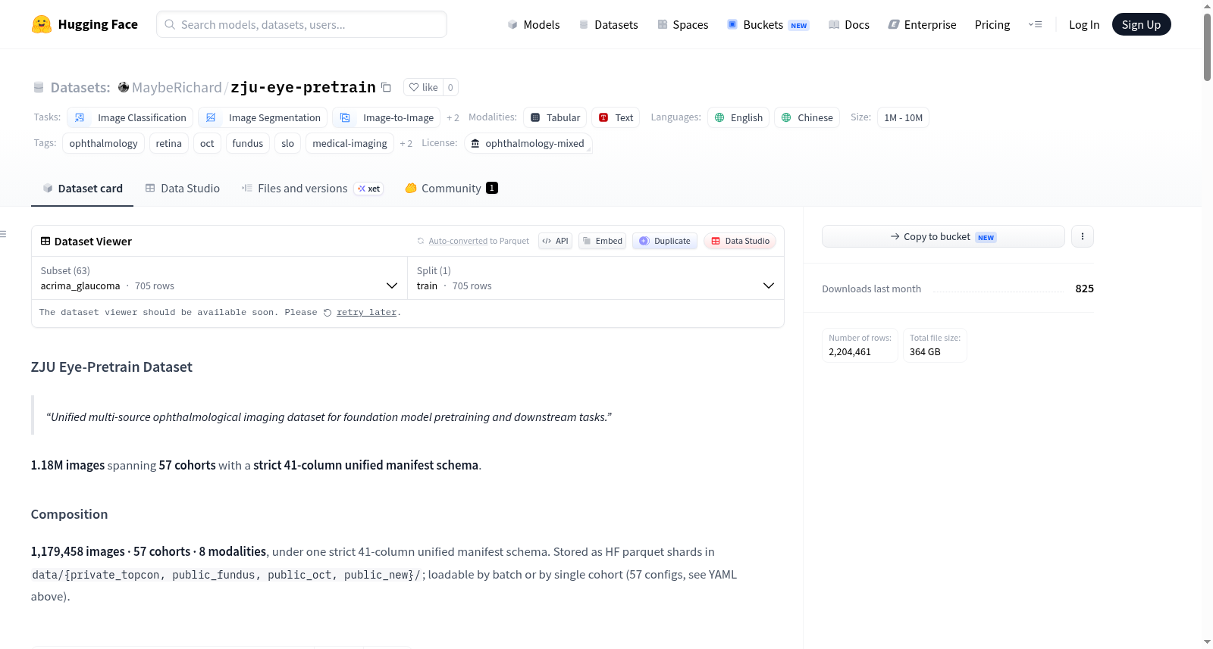Open the Files and versions tab
The height and width of the screenshot is (649, 1213).
(x=312, y=189)
